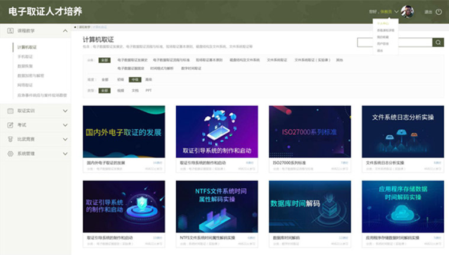Set type filter to 视频
Viewport: 449px width, 255px height.
point(121,91)
